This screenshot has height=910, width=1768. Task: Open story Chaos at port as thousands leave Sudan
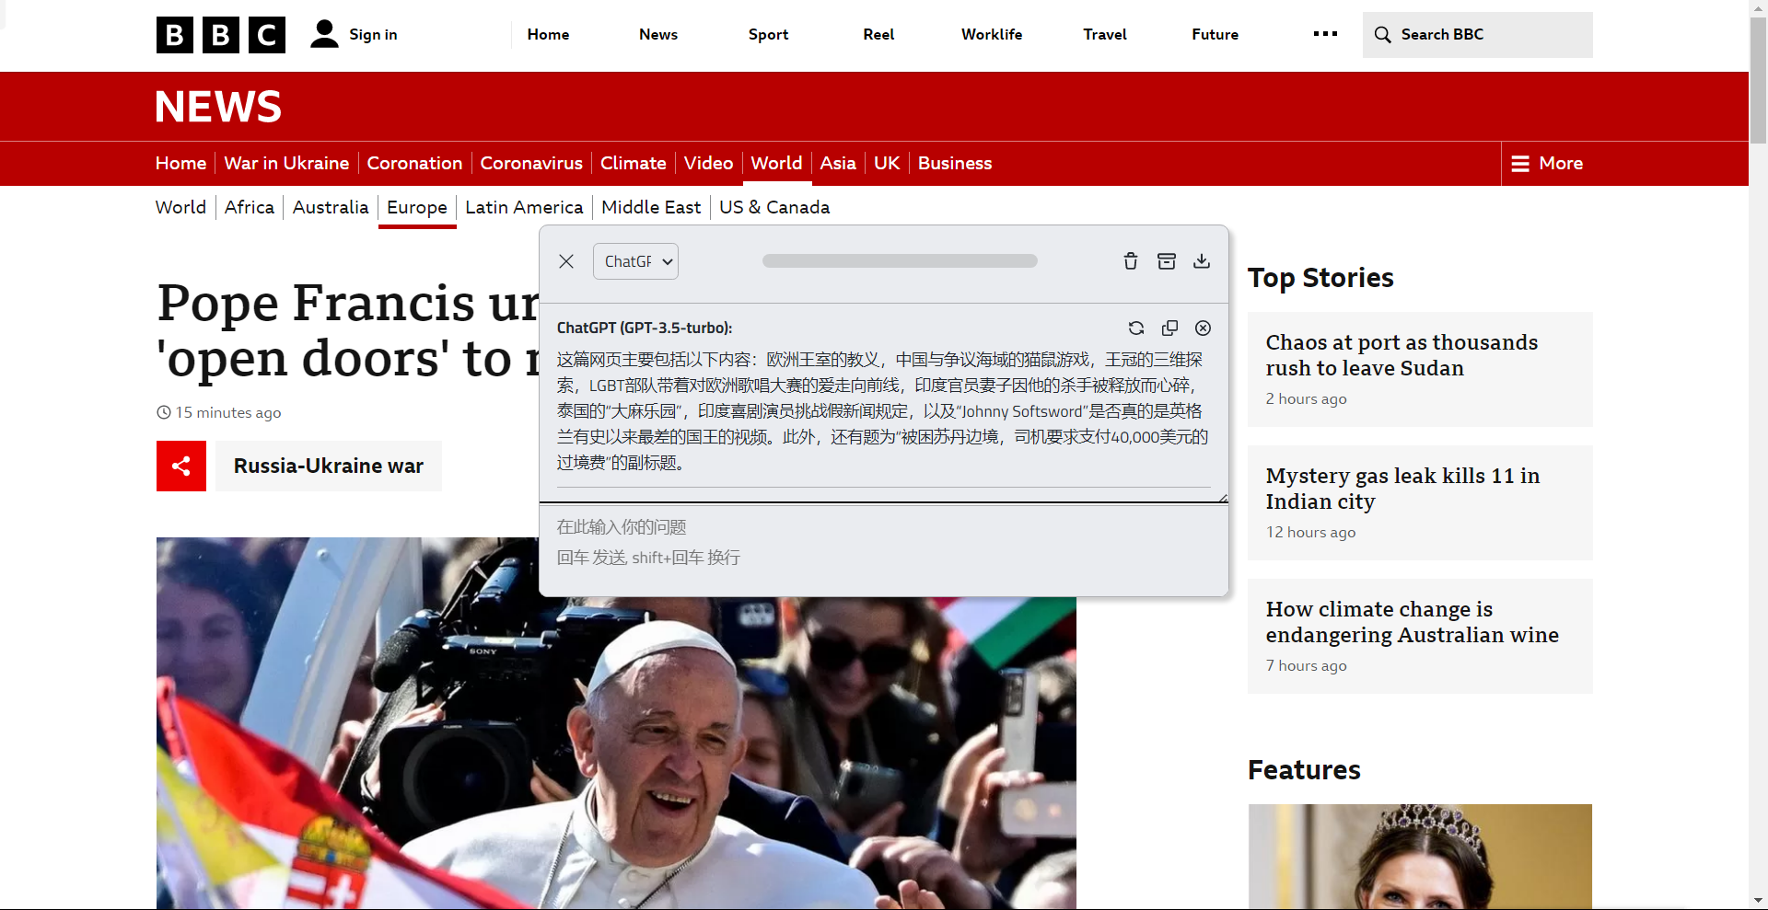pyautogui.click(x=1402, y=355)
